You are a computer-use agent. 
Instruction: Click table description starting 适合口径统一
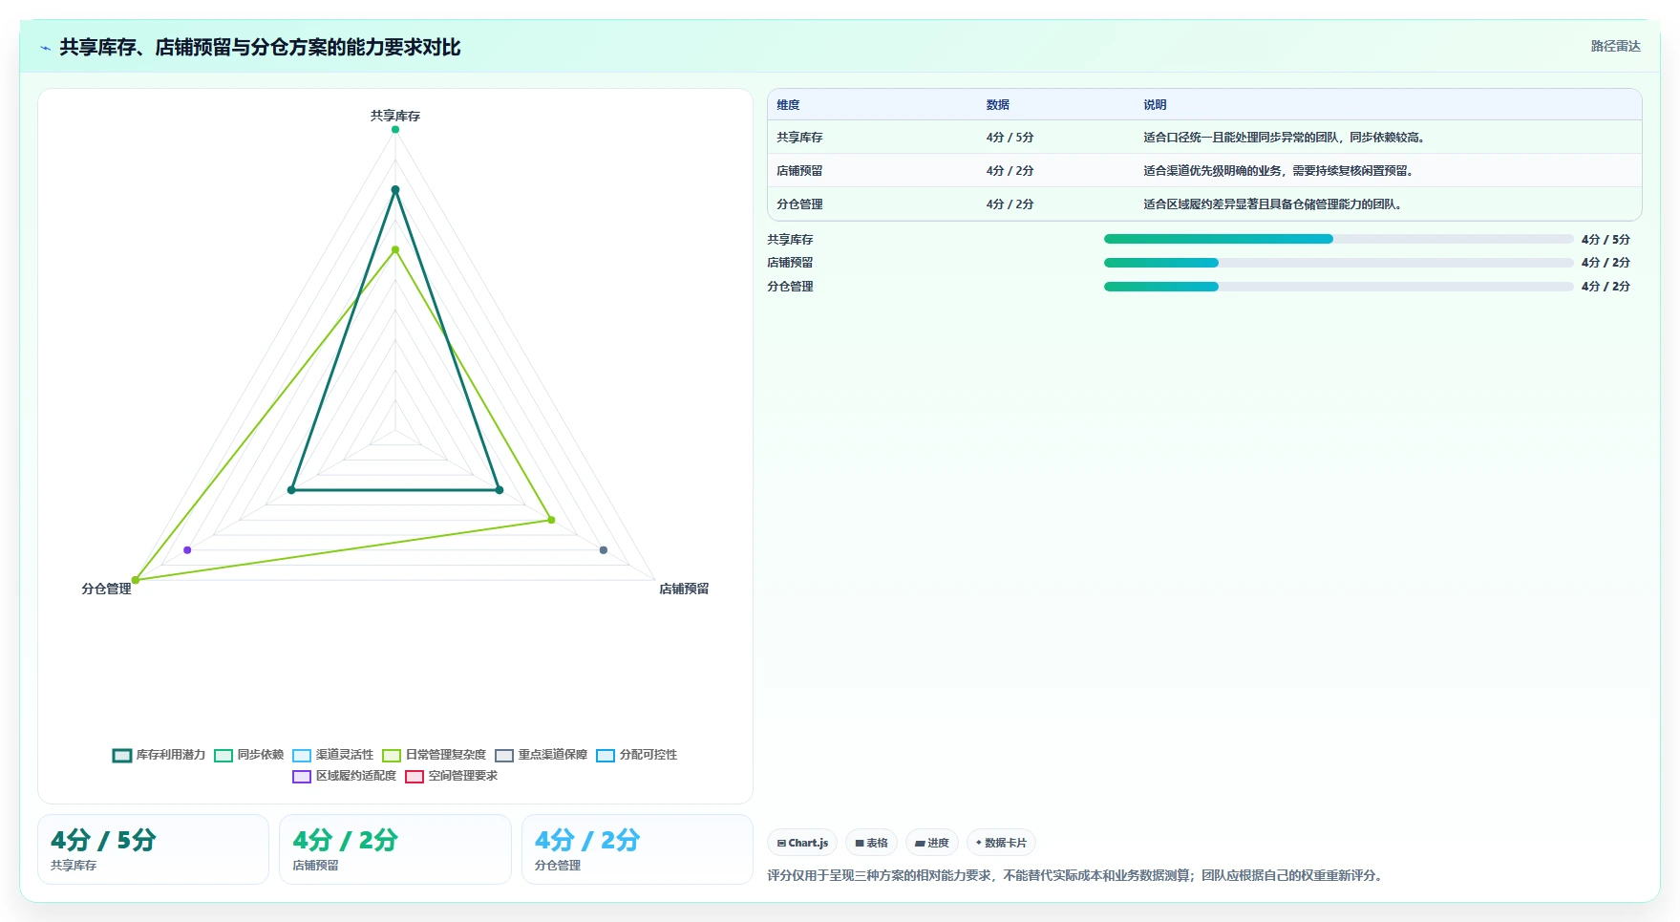[1285, 138]
